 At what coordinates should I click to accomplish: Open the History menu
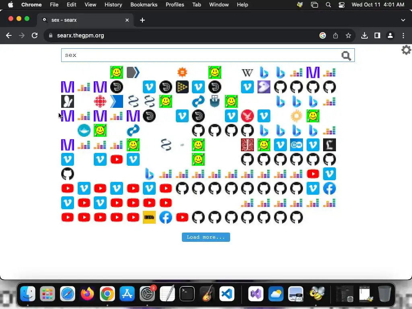point(113,4)
